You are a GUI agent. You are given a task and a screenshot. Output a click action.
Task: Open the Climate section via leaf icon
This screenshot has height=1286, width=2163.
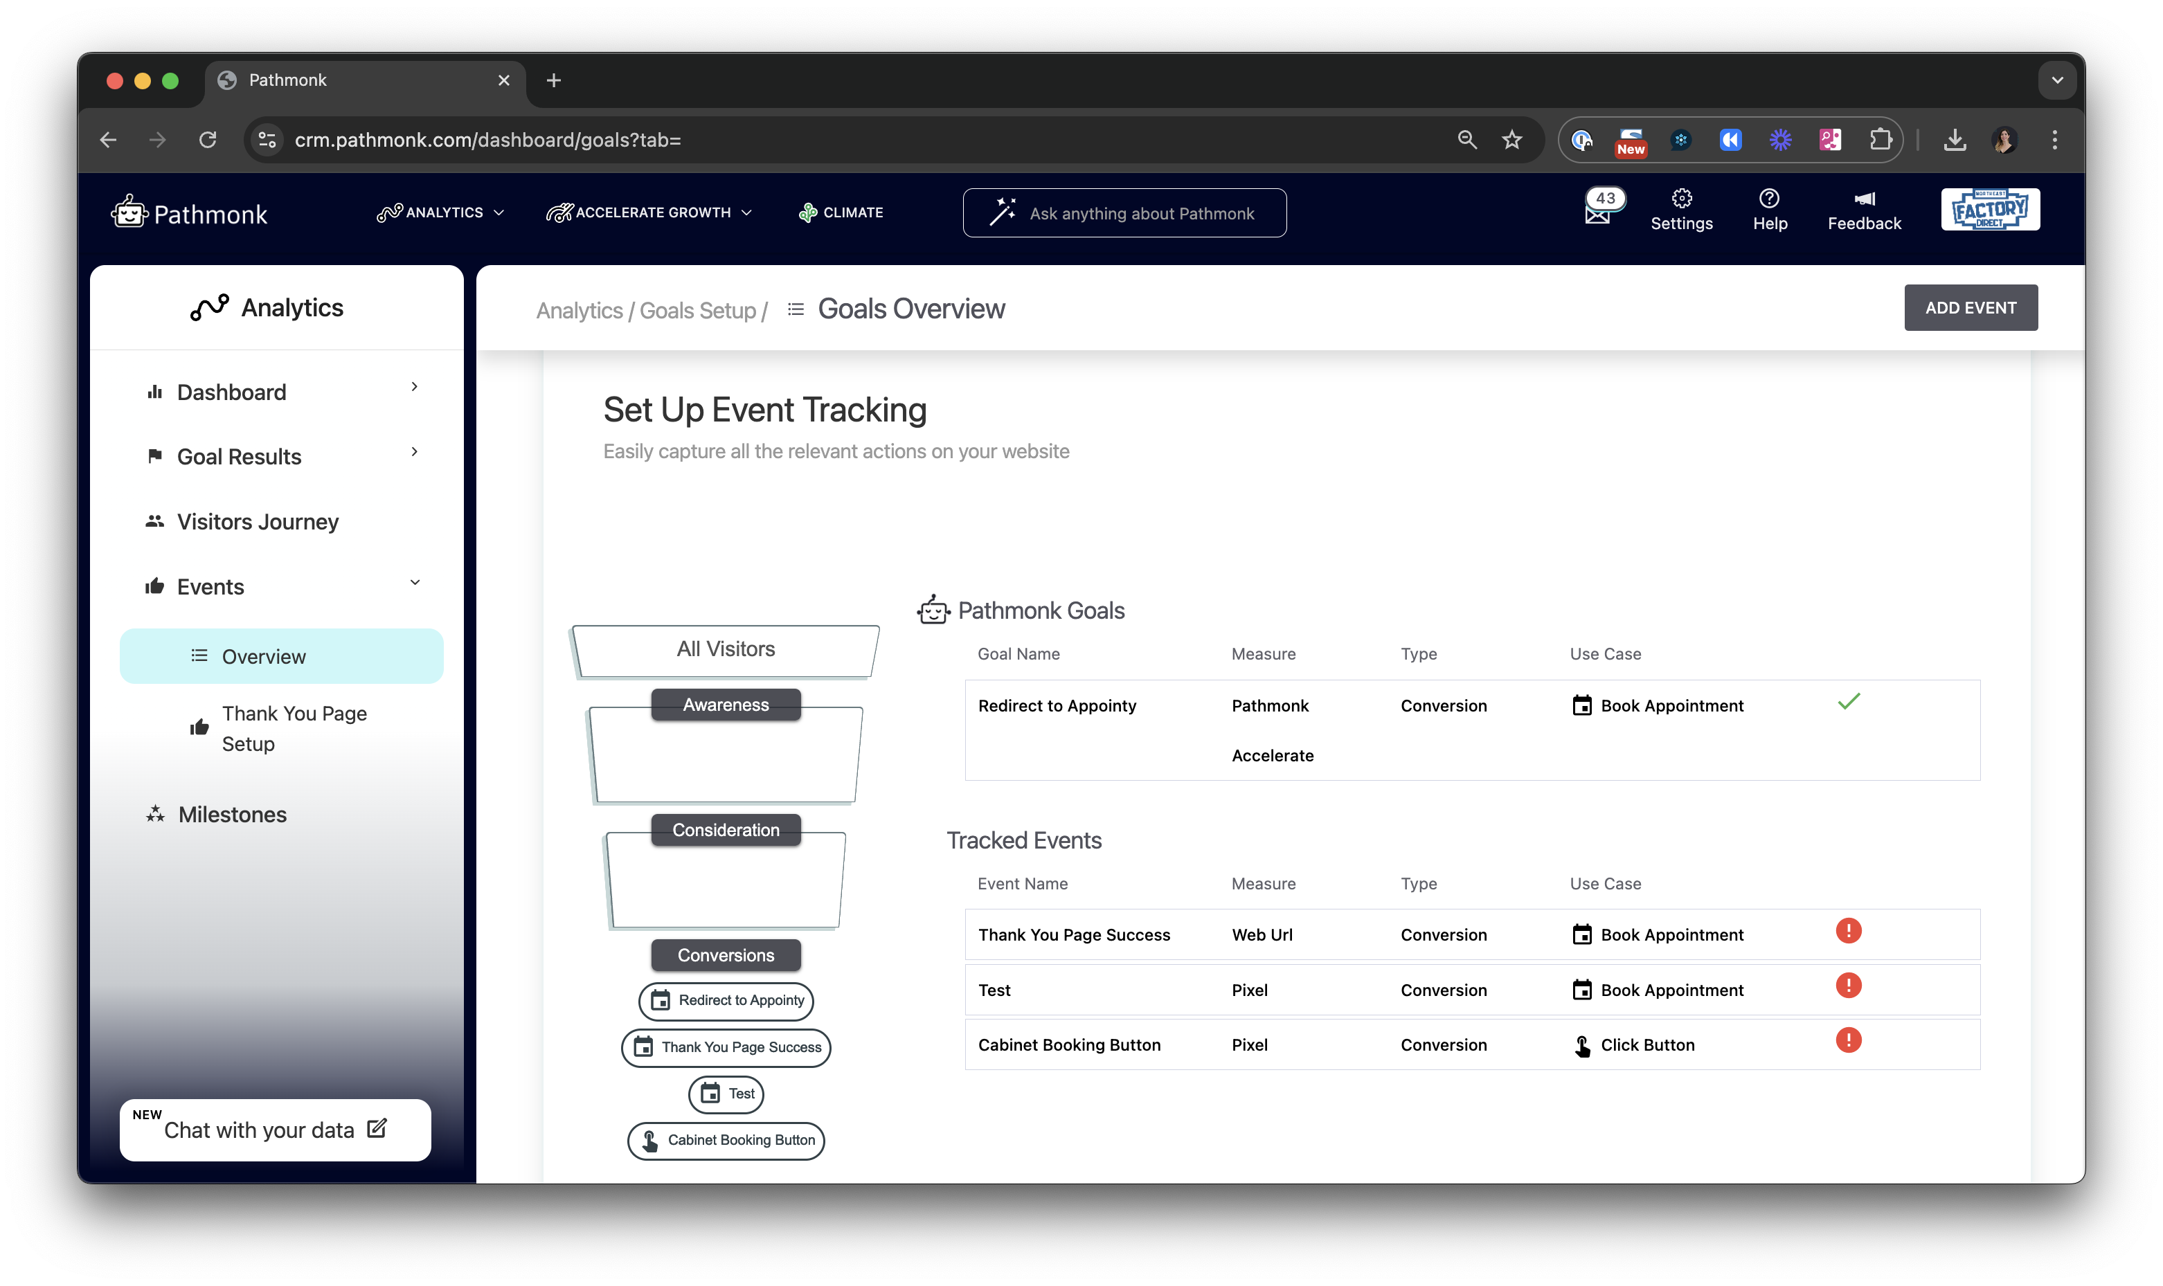point(807,211)
